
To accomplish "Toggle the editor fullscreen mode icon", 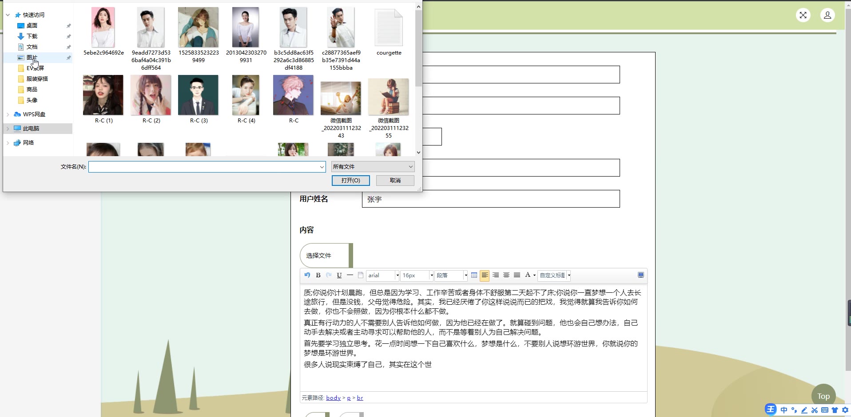I will click(641, 275).
